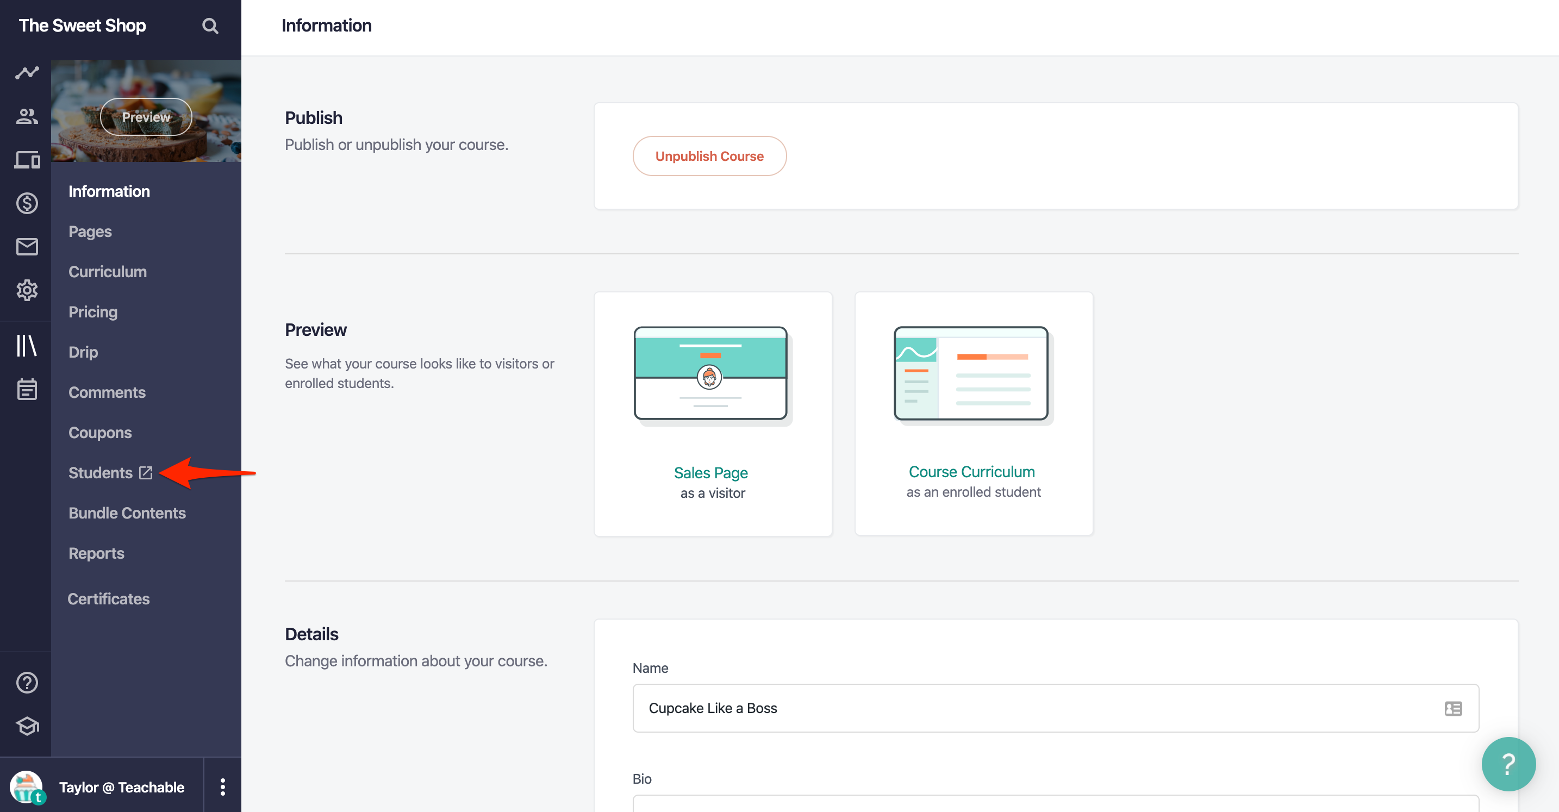This screenshot has height=812, width=1559.
Task: Click the Course Curriculum preview illustration
Action: click(x=972, y=376)
